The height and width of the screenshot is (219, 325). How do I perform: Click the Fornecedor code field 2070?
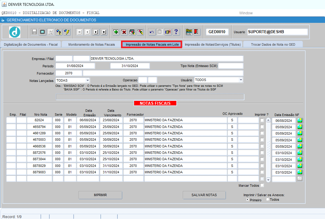pos(69,73)
